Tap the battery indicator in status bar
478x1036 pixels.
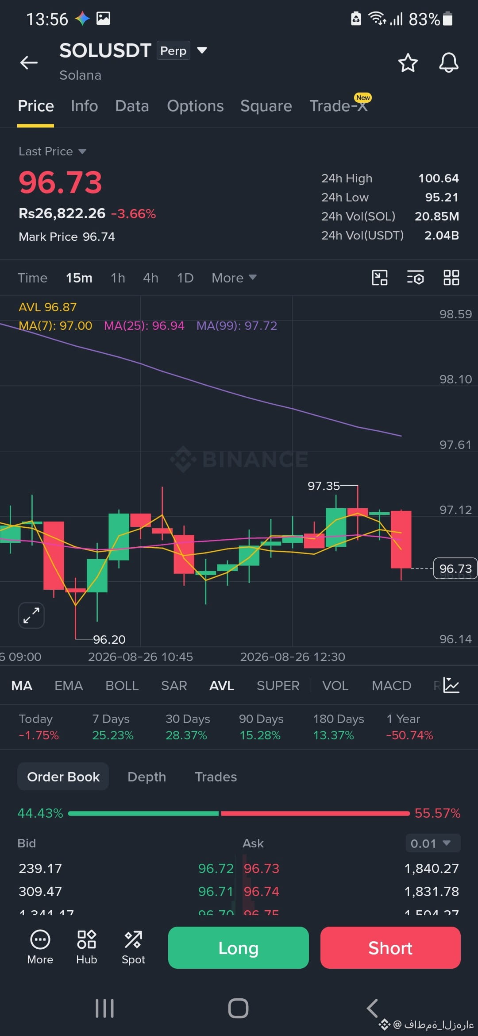pos(447,19)
